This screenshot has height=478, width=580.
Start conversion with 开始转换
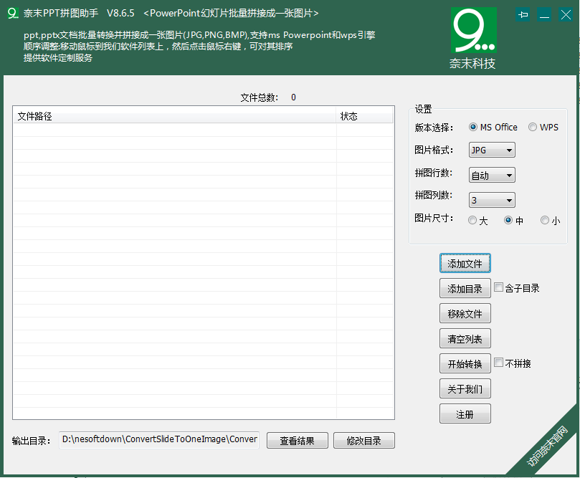(x=465, y=363)
